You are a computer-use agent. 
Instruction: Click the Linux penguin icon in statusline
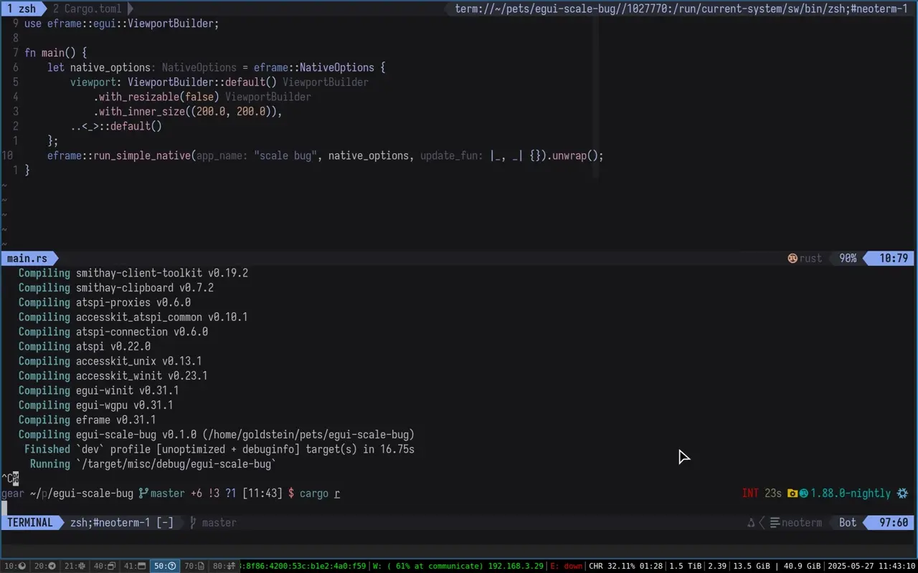pos(751,523)
